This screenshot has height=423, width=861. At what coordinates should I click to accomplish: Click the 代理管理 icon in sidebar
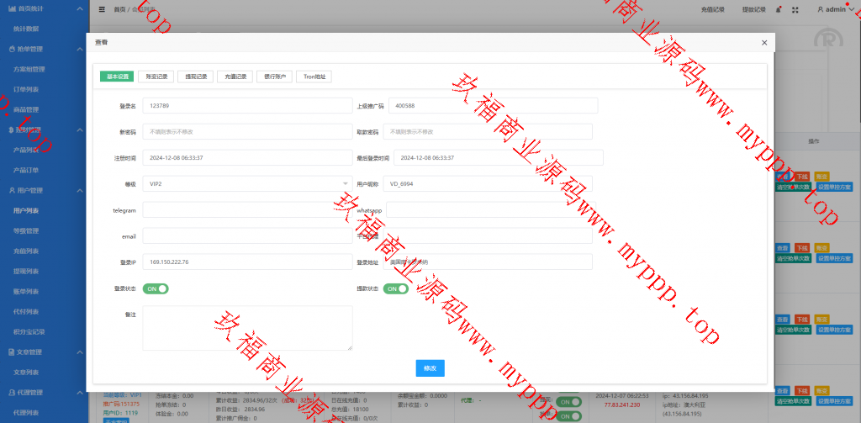pyautogui.click(x=9, y=393)
